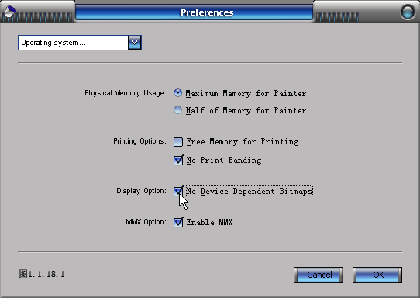Screen dimensions: 420x298
Task: Enable Free Memory for Printing checkbox
Action: [x=178, y=142]
